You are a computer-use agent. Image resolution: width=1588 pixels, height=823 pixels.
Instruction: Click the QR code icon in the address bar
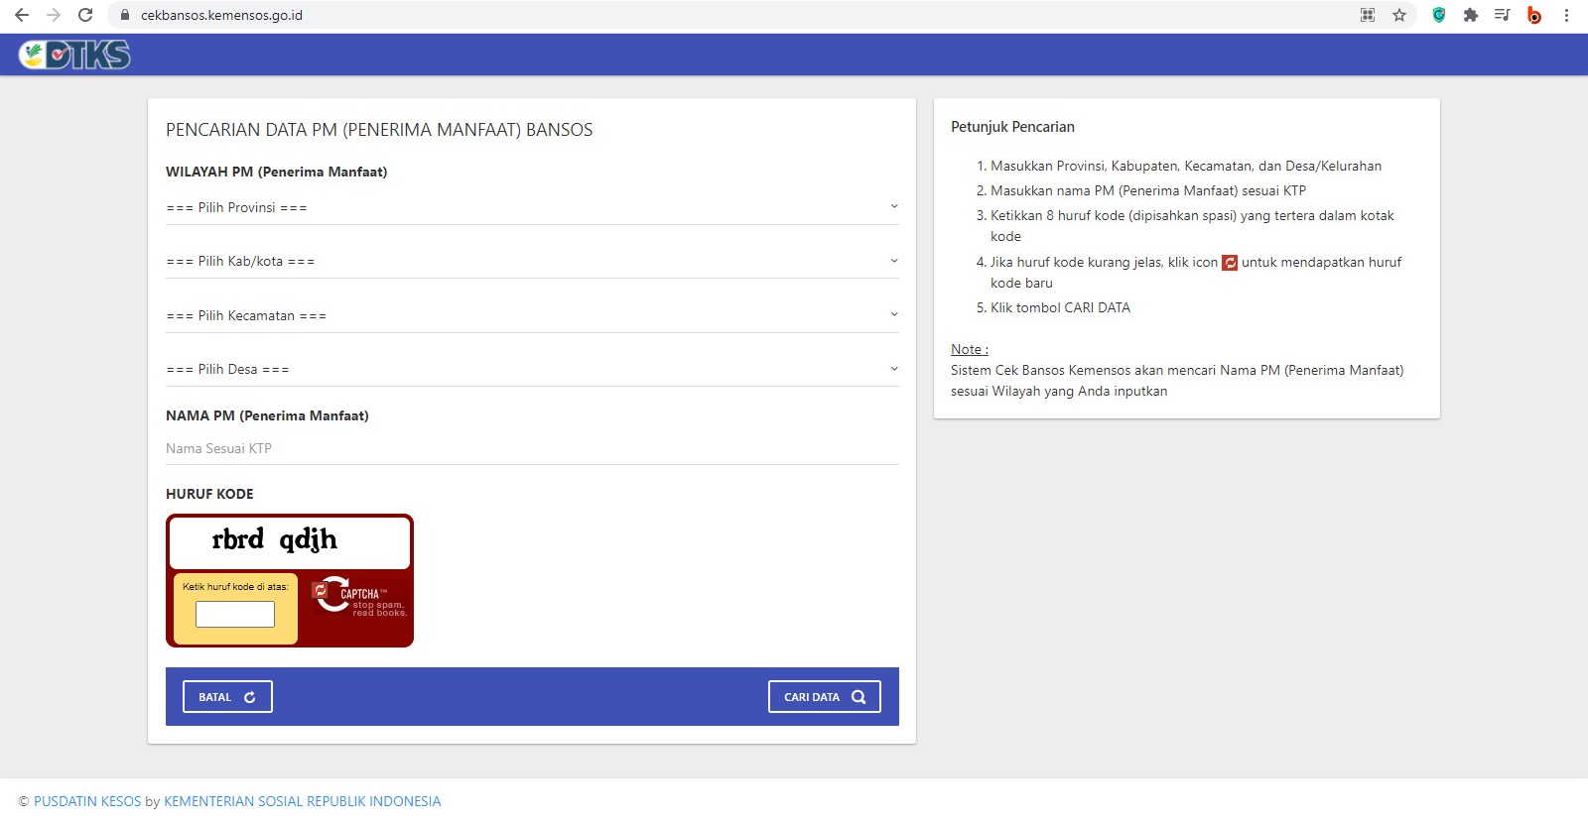[1368, 15]
